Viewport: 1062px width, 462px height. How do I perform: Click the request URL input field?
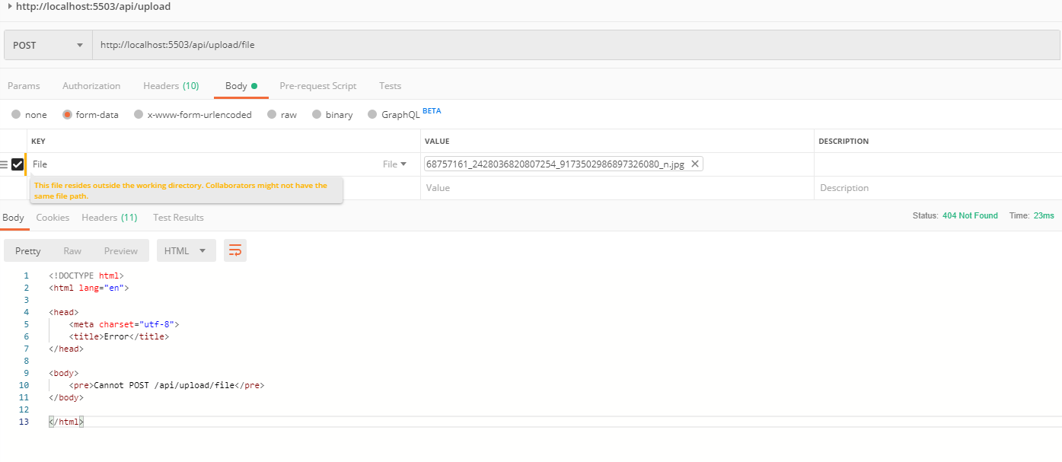576,45
